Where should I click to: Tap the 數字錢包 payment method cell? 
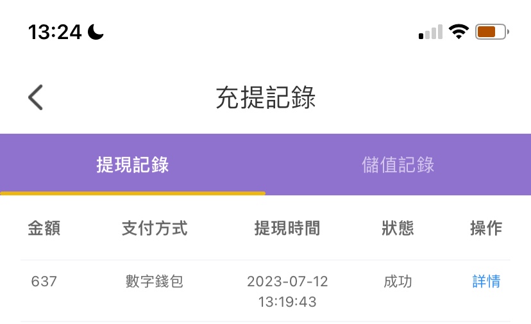coord(155,281)
